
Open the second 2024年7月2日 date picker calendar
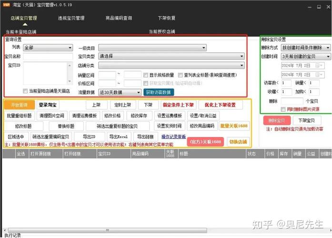tap(319, 75)
